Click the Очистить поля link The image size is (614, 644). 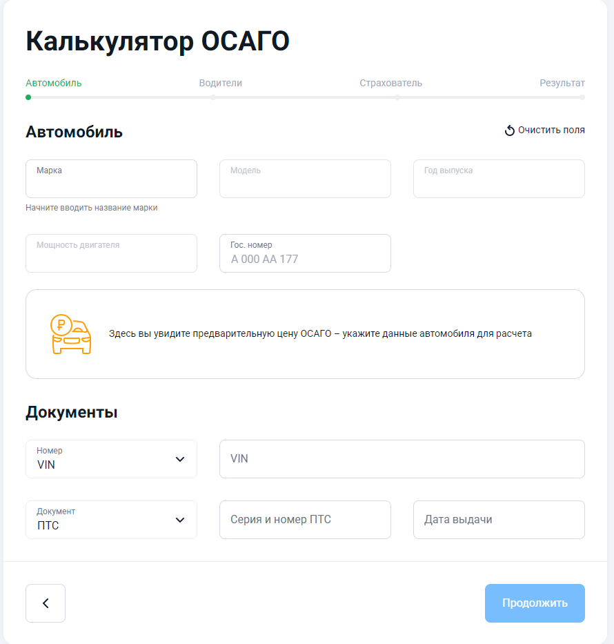[x=551, y=130]
